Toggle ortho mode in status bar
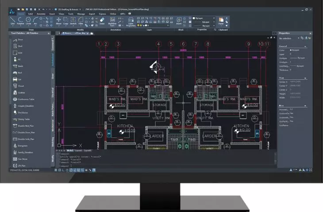Image resolution: width=323 pixels, height=212 pixels. click(63, 170)
